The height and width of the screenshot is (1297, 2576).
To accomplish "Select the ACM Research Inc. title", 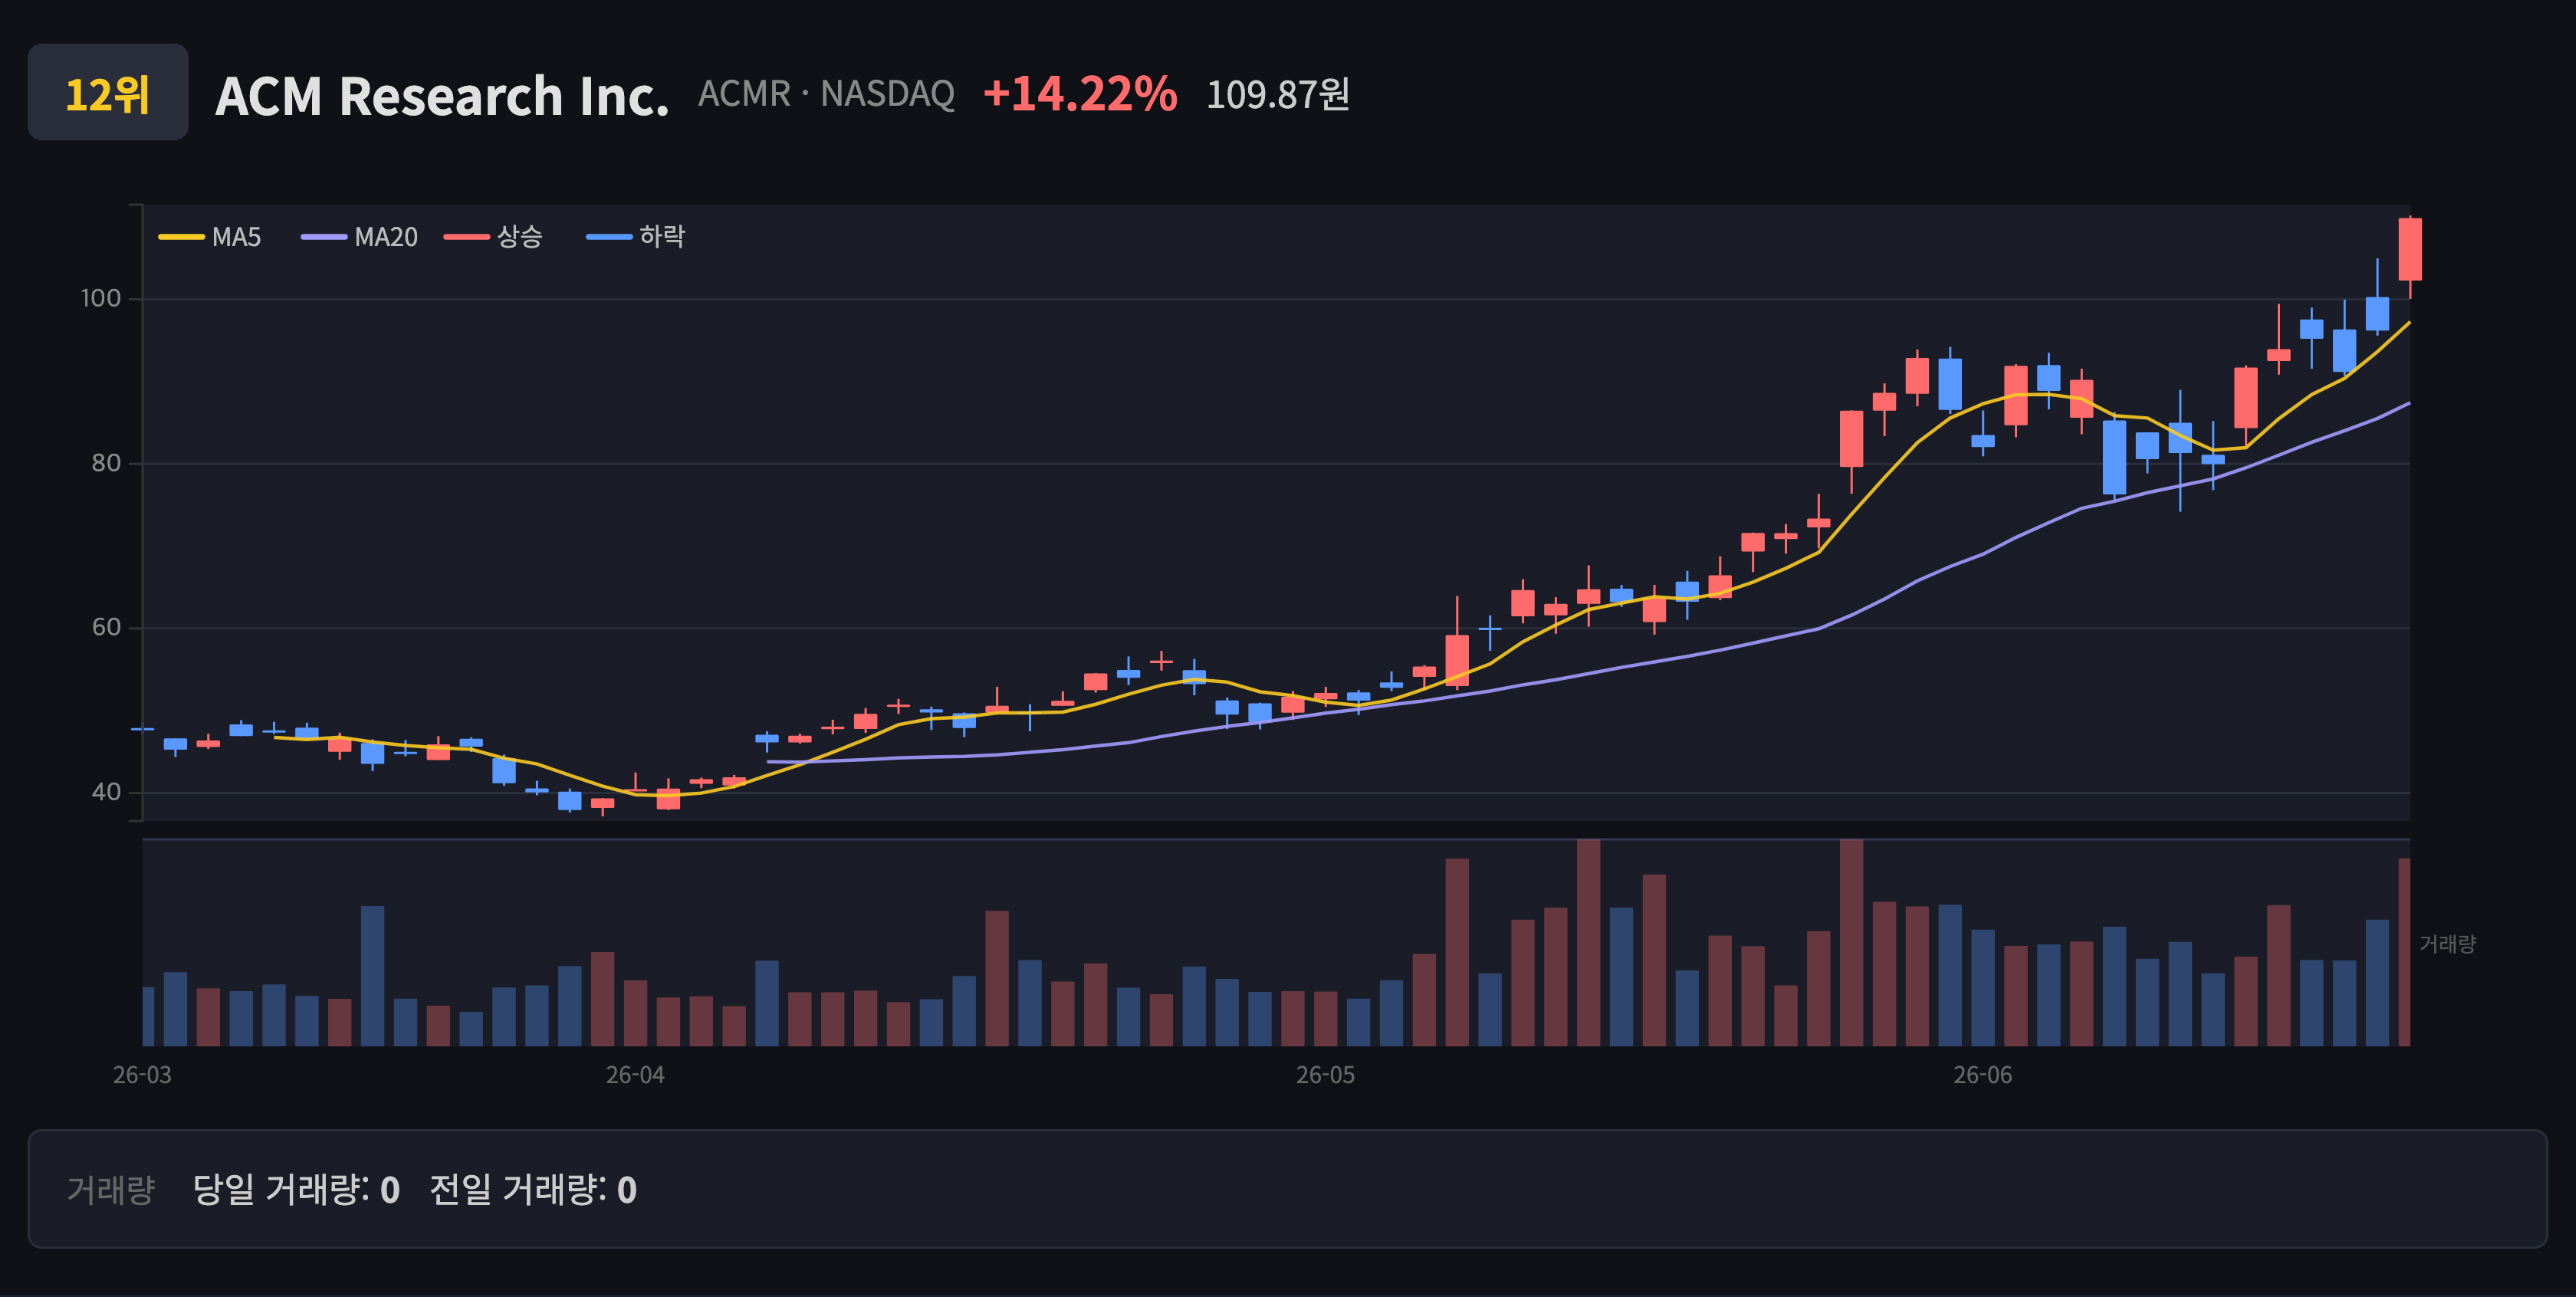I will point(442,96).
